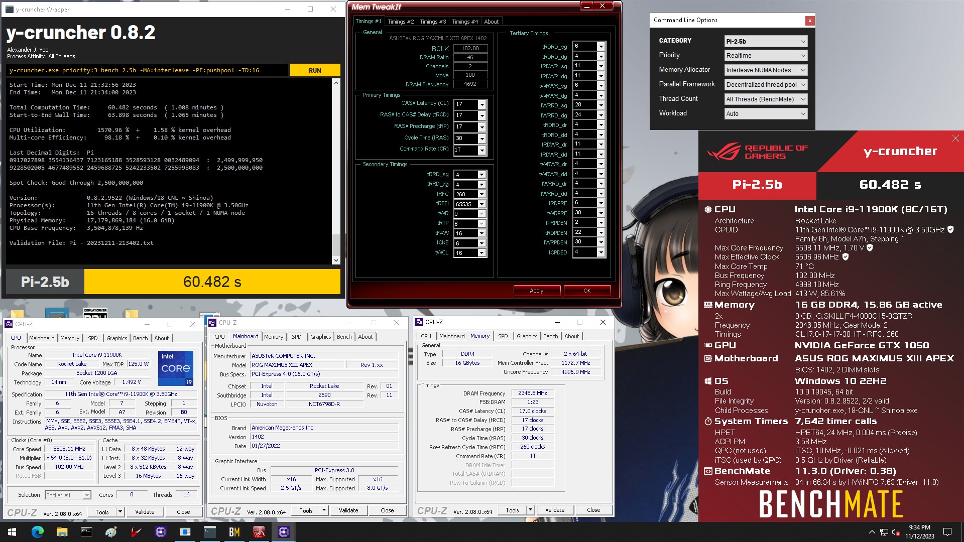Open the Socket #1 selection dropdown
Viewport: 964px width, 542px height.
pyautogui.click(x=68, y=495)
